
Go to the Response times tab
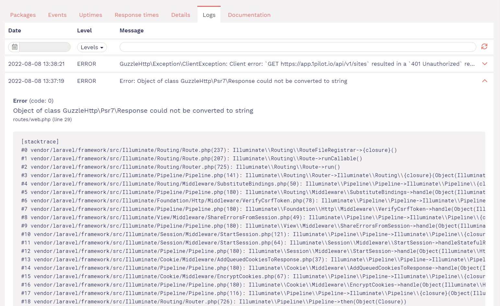[137, 15]
